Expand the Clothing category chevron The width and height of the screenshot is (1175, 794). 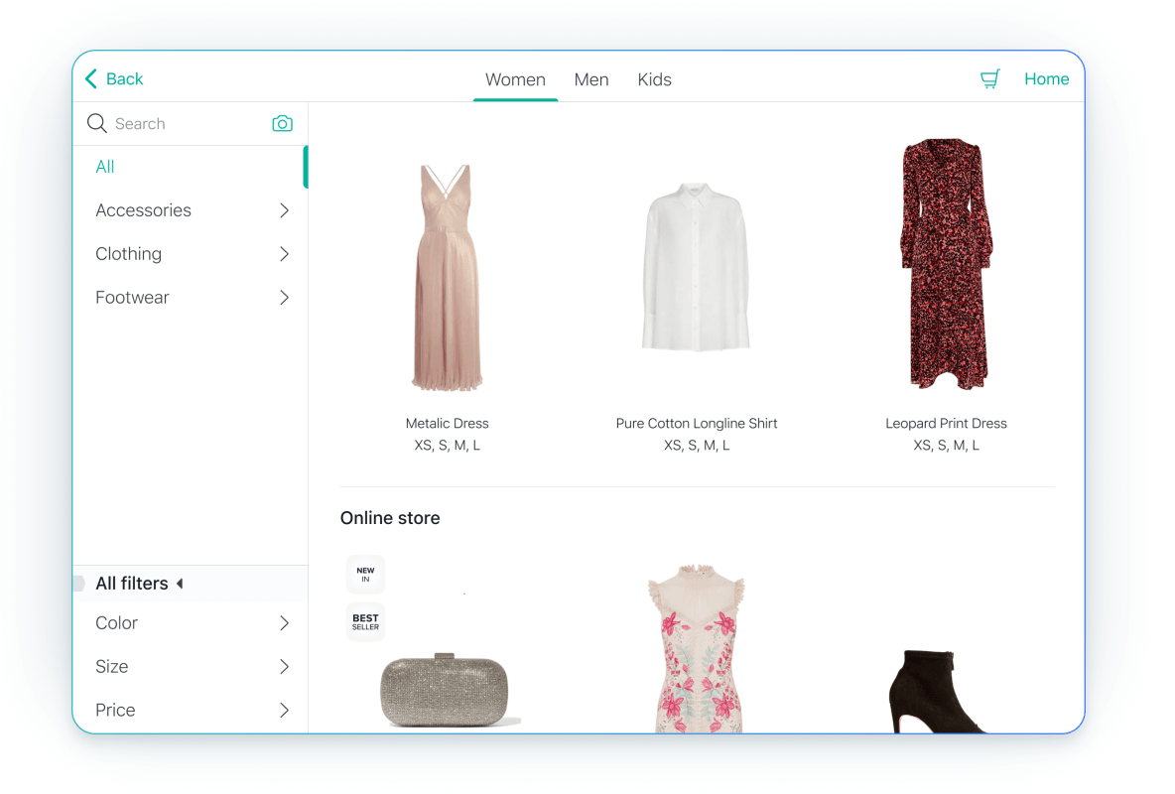tap(284, 254)
